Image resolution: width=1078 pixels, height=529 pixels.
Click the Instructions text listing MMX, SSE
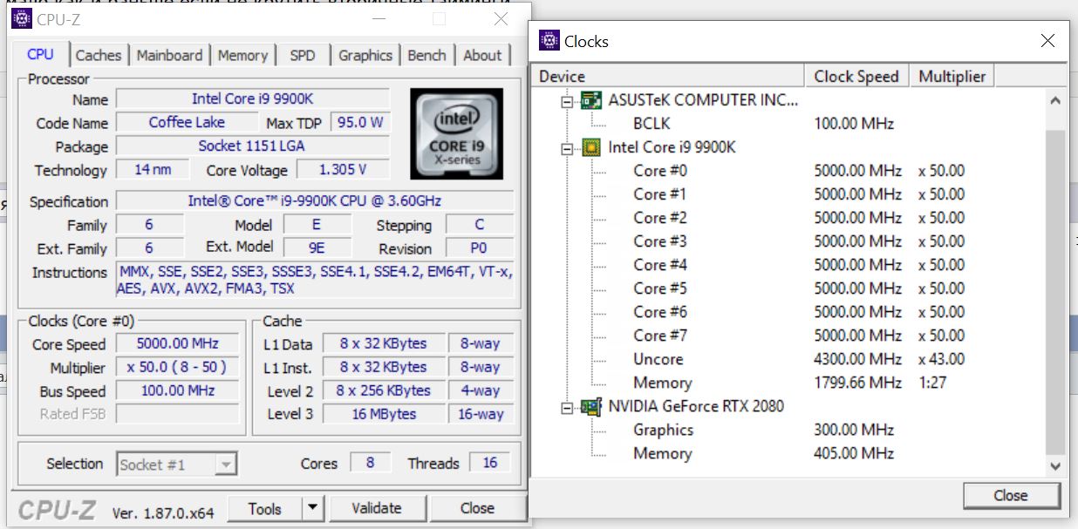315,280
